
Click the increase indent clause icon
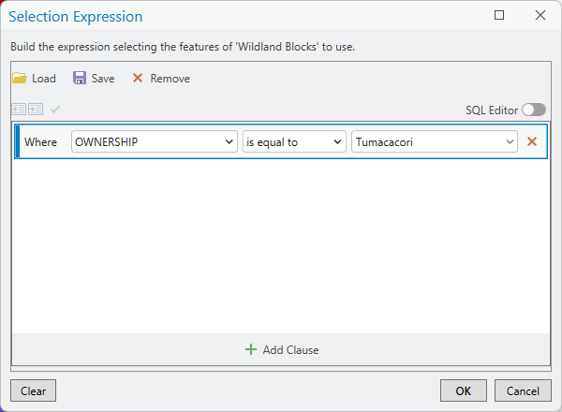pos(36,110)
